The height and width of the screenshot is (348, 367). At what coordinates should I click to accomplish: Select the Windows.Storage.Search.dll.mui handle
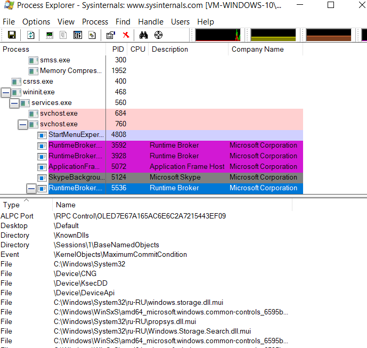pos(146,331)
